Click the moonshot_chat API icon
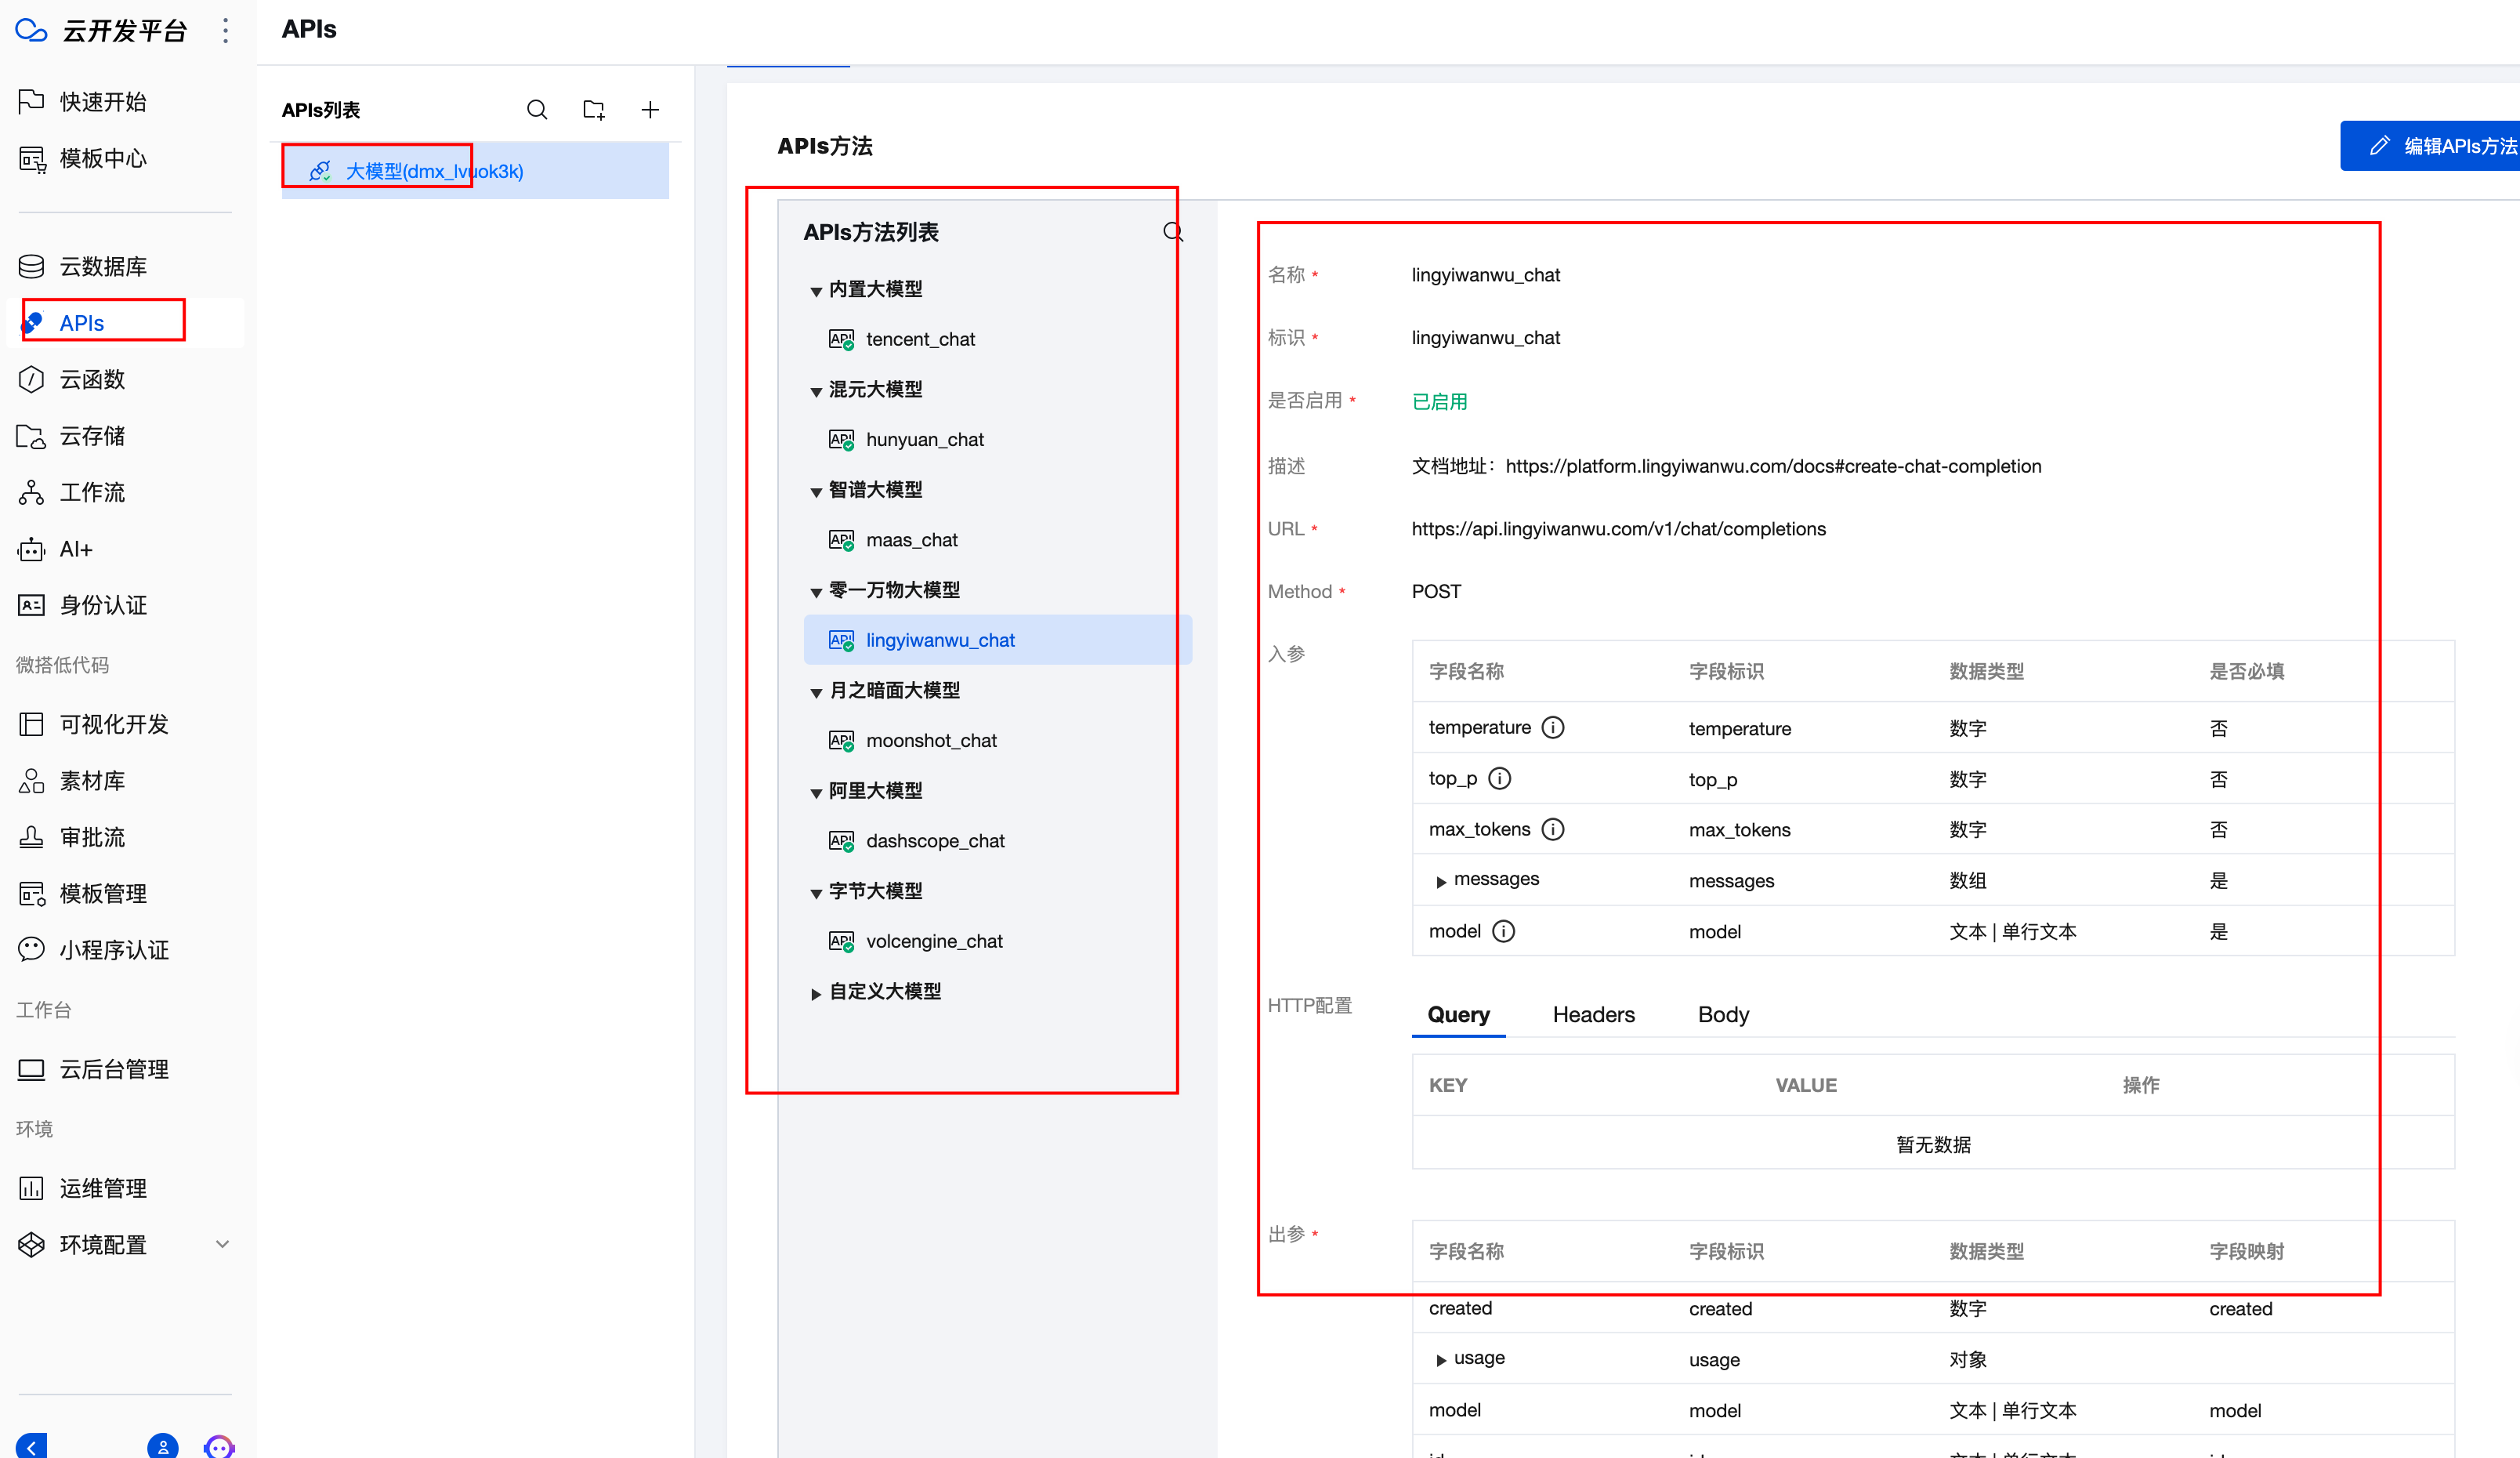 click(841, 741)
